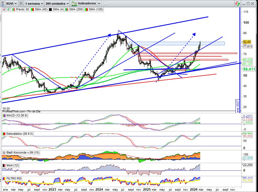
Task: Click the SMA (40) color swatch
Action: tap(32, 10)
